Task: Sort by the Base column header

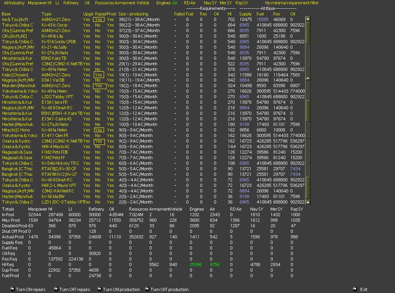Action: point(6,14)
